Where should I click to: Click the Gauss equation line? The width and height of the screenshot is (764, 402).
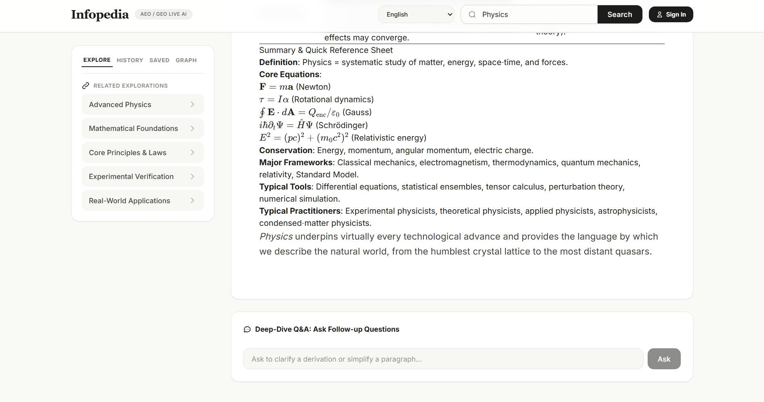click(316, 112)
